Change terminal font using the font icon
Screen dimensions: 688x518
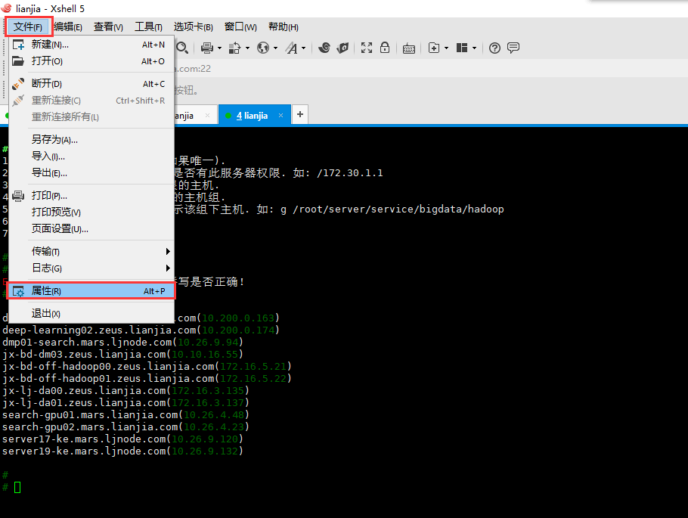291,47
